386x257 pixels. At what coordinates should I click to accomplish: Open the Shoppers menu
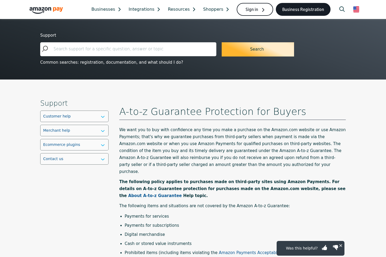point(216,9)
